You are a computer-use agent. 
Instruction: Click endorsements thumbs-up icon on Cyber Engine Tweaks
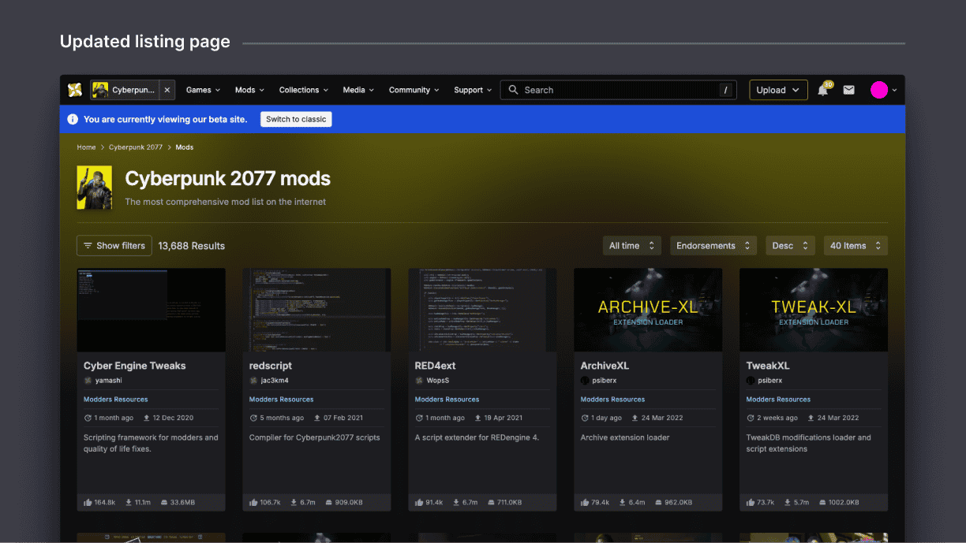coord(88,502)
